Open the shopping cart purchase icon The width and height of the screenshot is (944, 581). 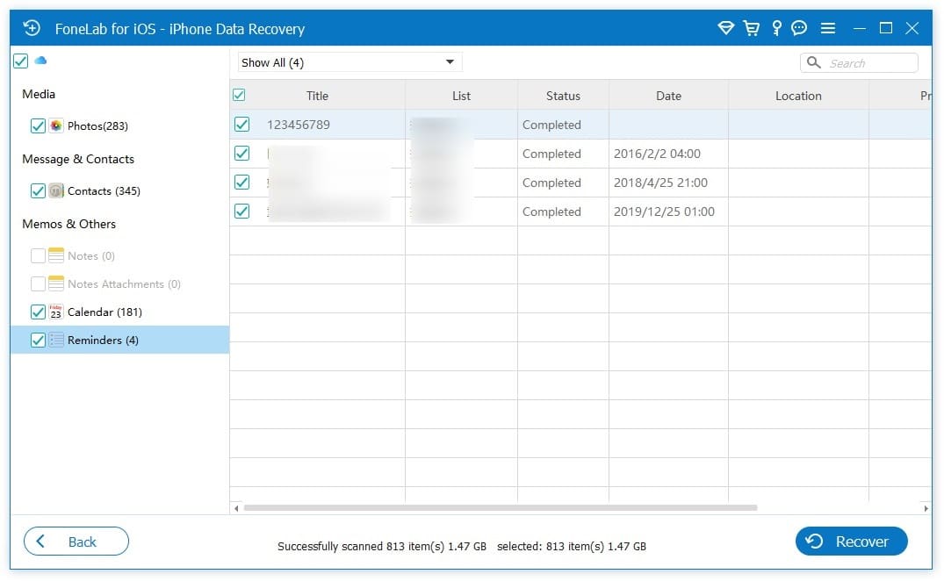(751, 28)
